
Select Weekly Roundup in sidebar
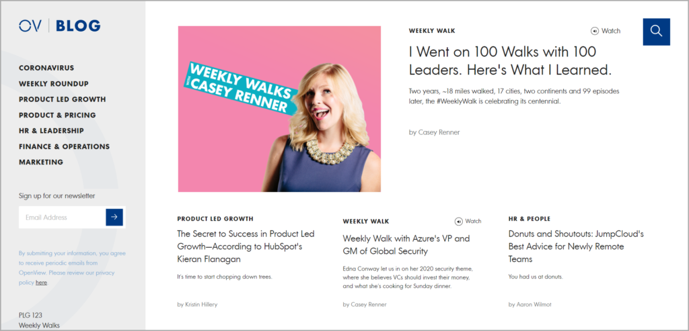point(54,84)
